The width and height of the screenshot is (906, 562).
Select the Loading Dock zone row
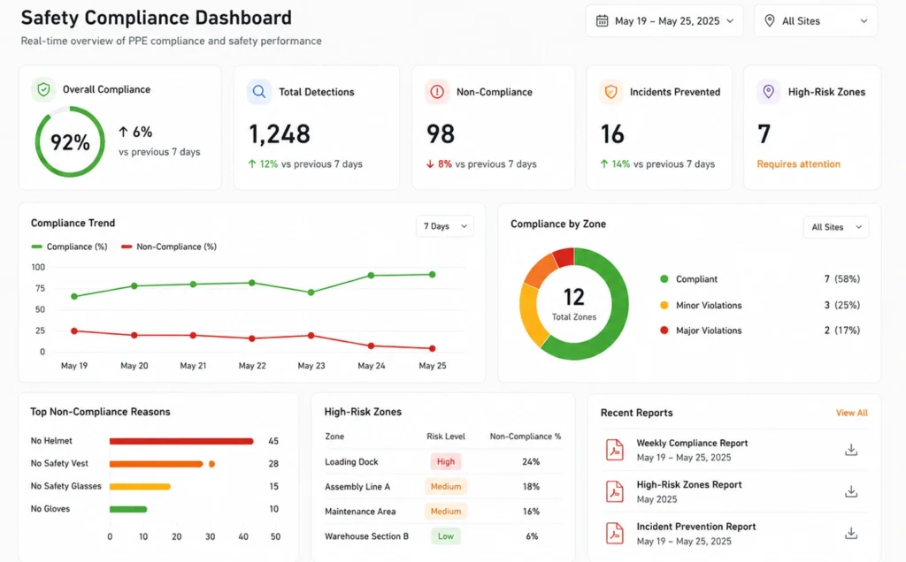click(443, 461)
